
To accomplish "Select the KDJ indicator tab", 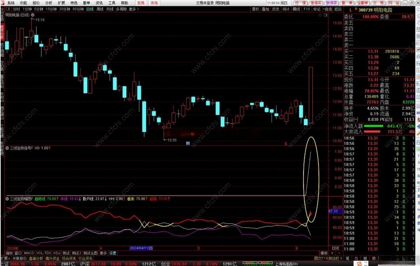I will coord(57,253).
